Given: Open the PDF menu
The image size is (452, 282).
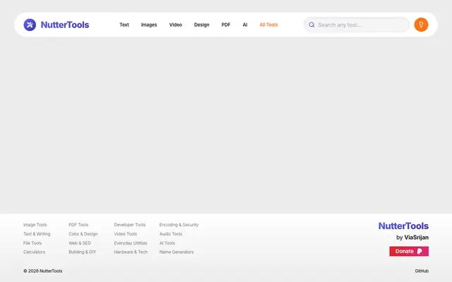Looking at the screenshot, I should pos(226,25).
